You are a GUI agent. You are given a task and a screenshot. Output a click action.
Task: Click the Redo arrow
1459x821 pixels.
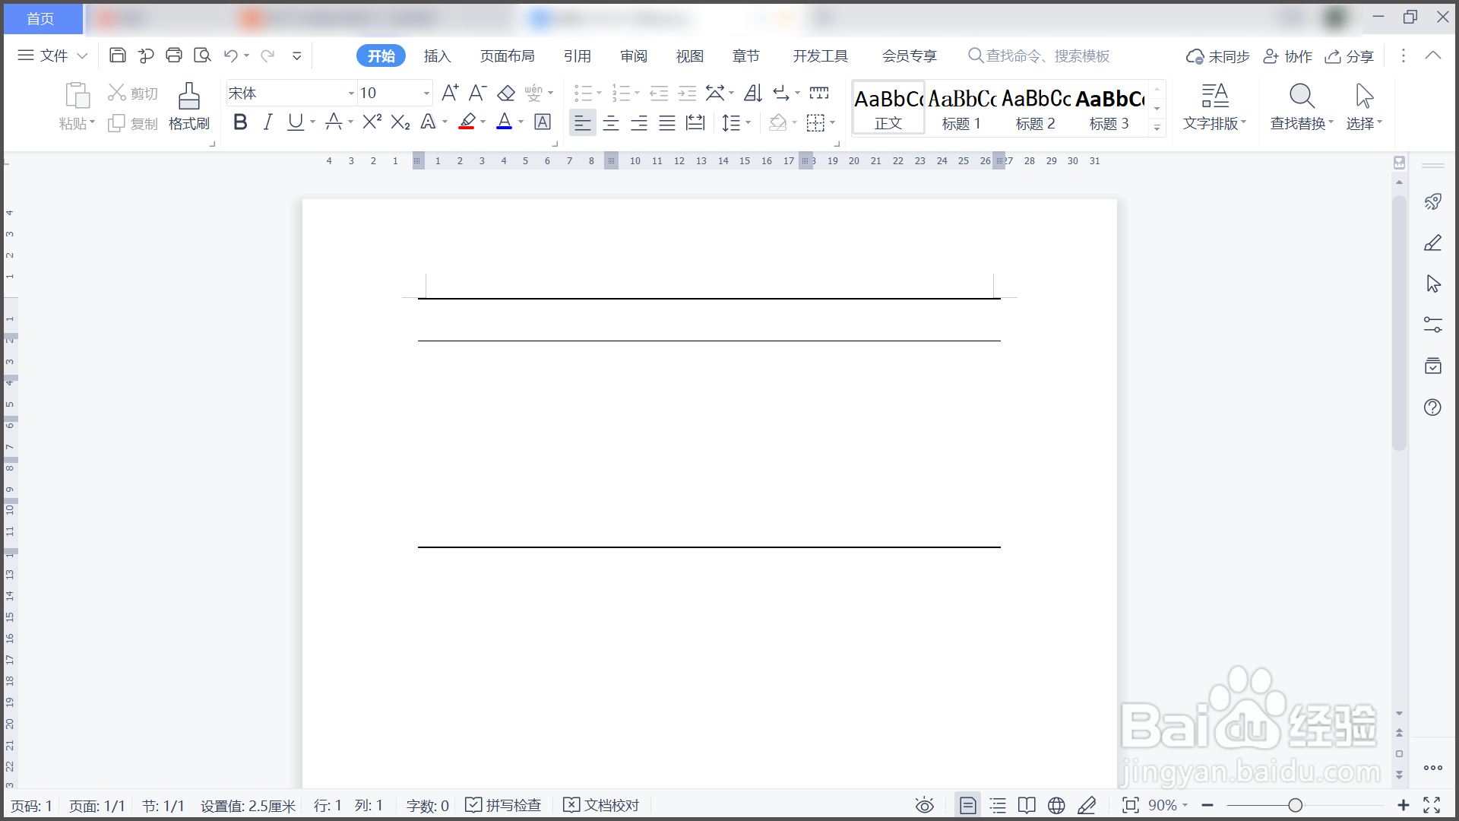click(267, 55)
